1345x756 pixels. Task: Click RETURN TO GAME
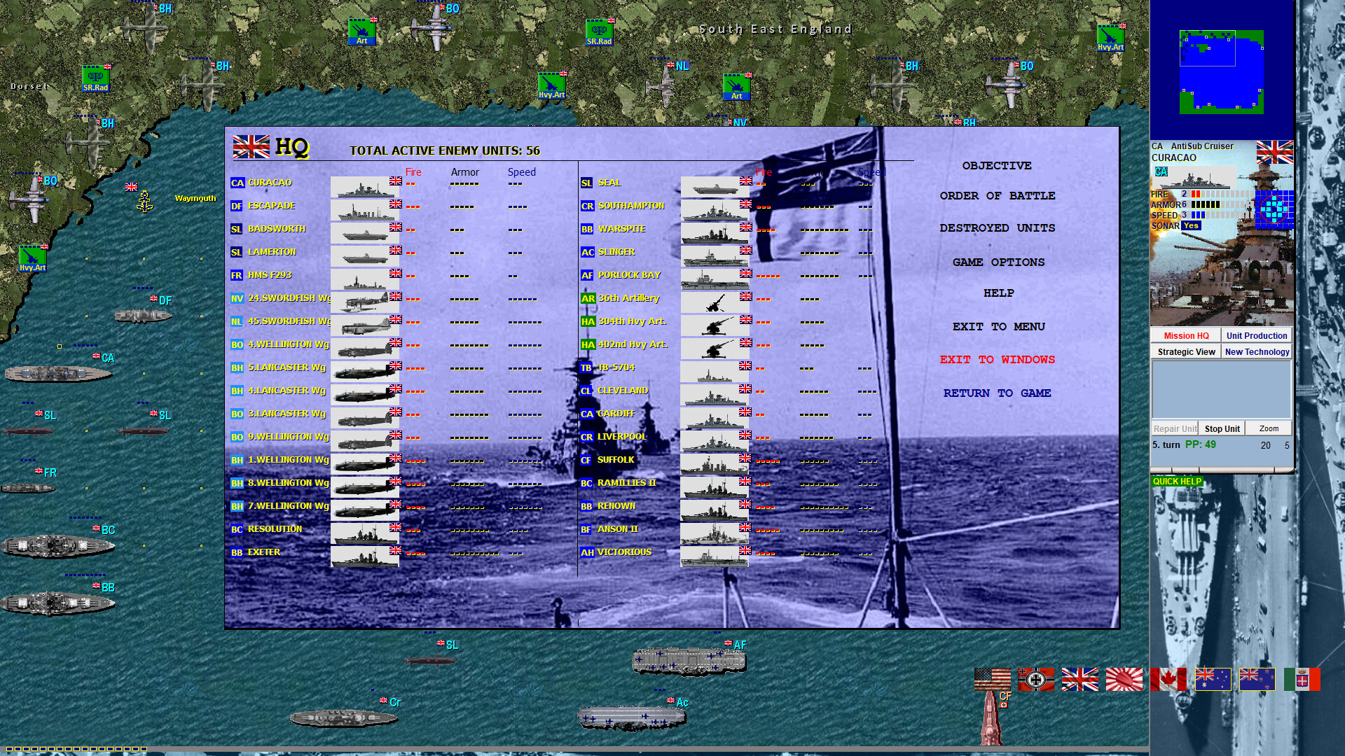[997, 393]
